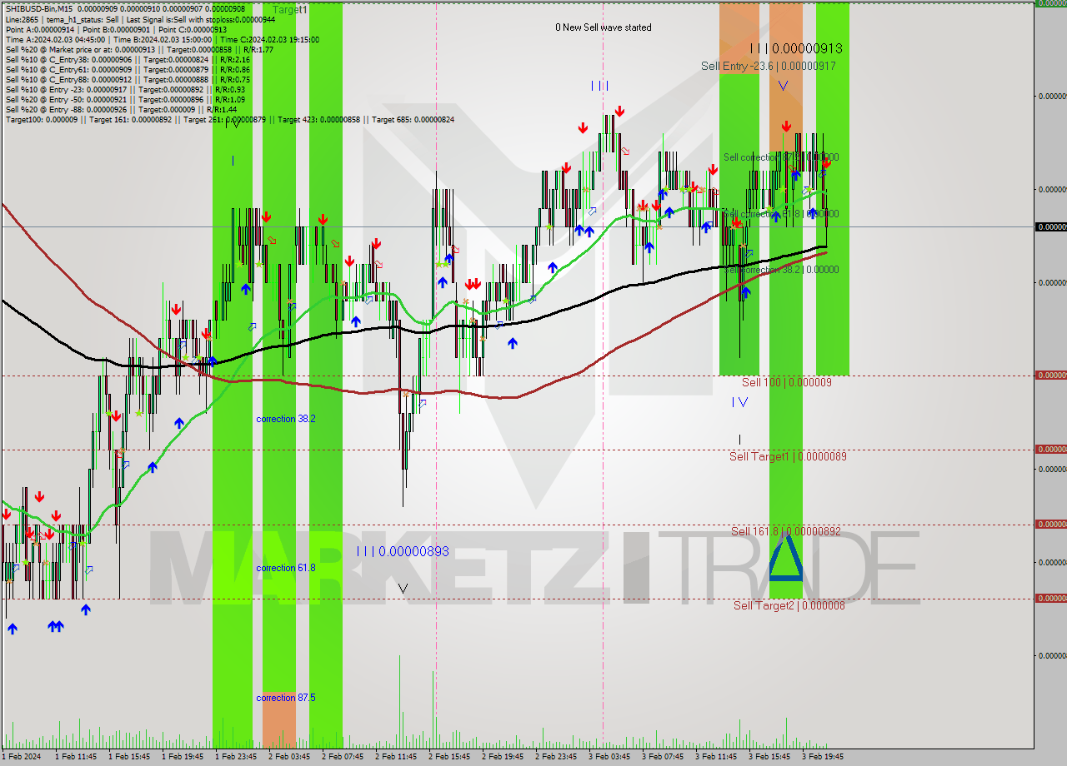1067x766 pixels.
Task: Click the black current-price tag on price axis
Action: pos(1050,226)
